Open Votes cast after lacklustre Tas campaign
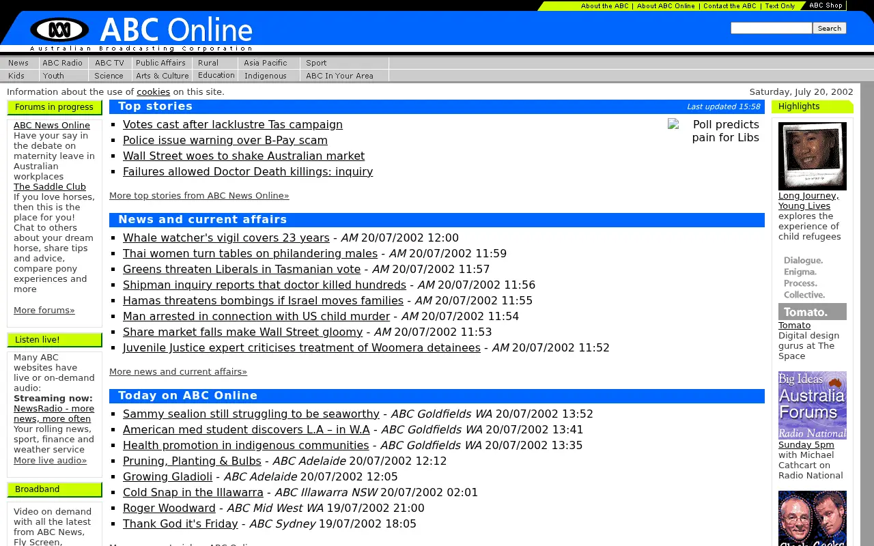This screenshot has height=546, width=874. [x=233, y=124]
